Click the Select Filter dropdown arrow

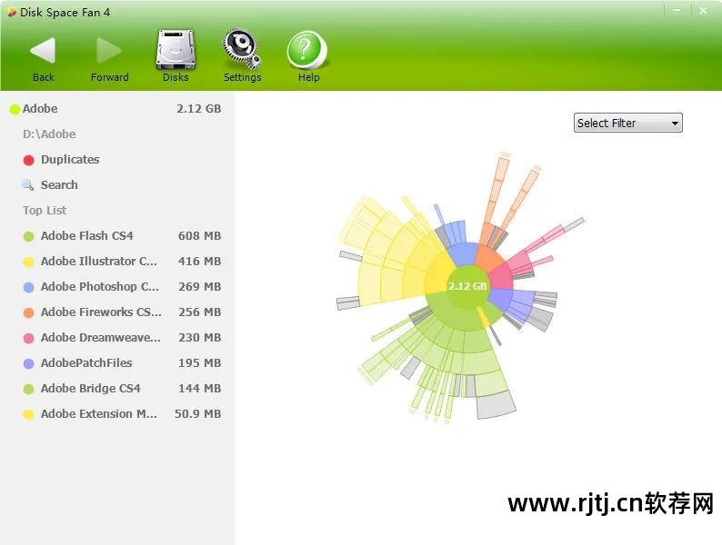(x=675, y=124)
